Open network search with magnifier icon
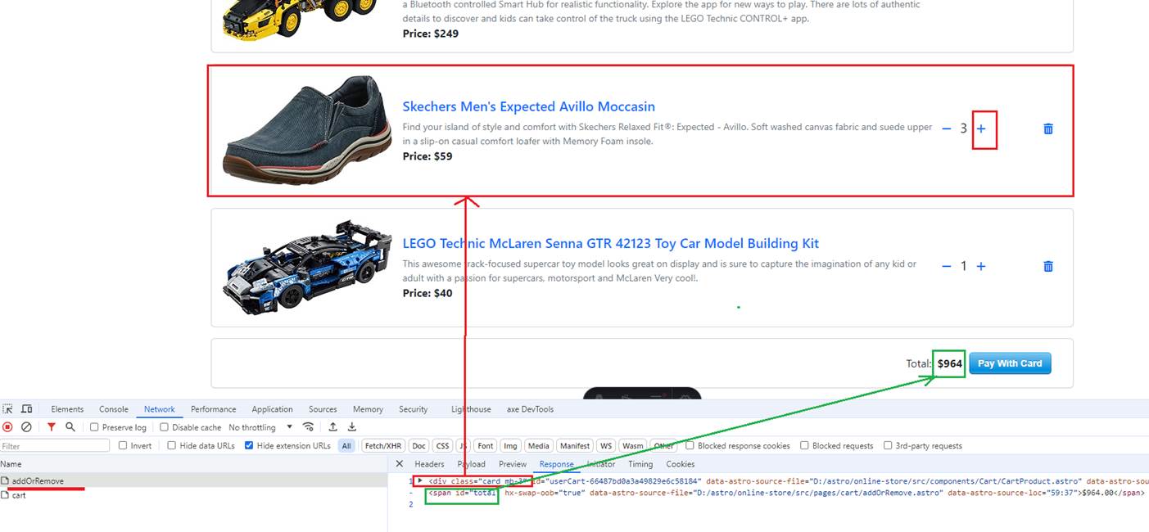This screenshot has width=1149, height=532. (x=70, y=427)
